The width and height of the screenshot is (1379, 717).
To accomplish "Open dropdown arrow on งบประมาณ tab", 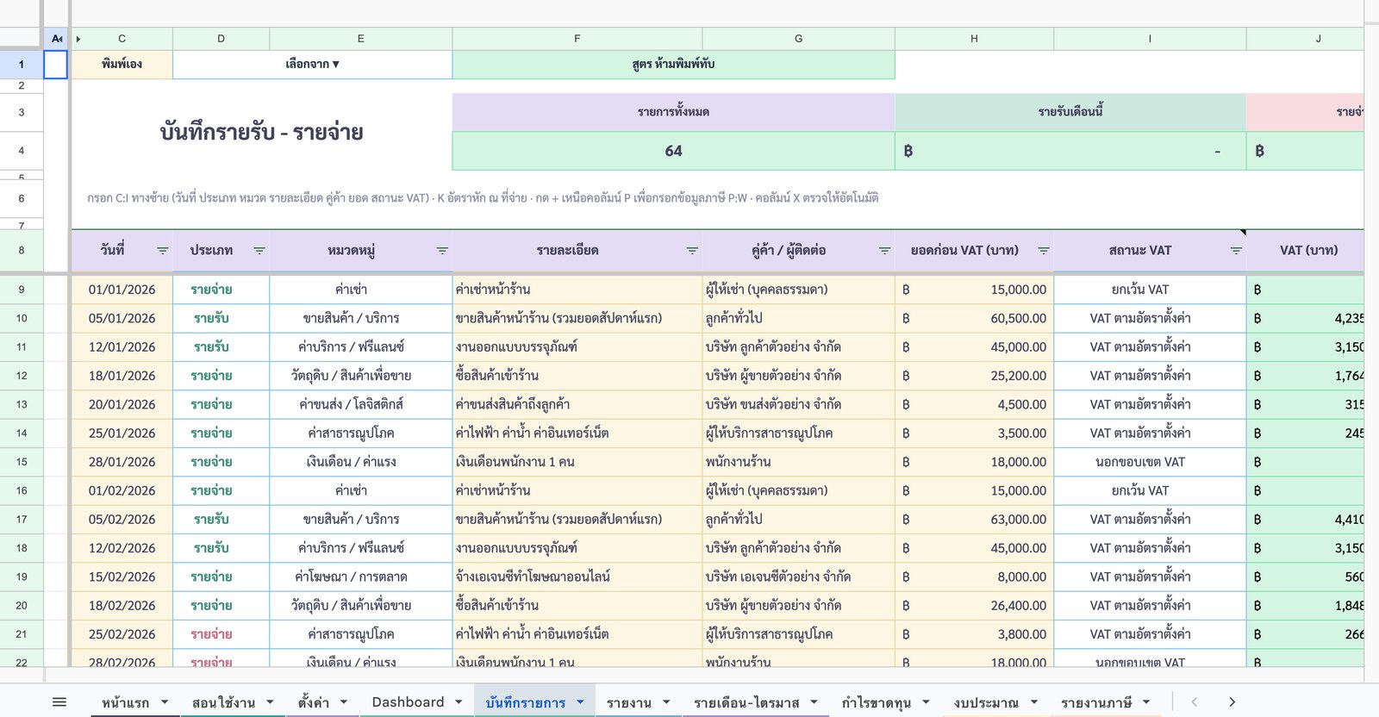I will [x=1033, y=702].
